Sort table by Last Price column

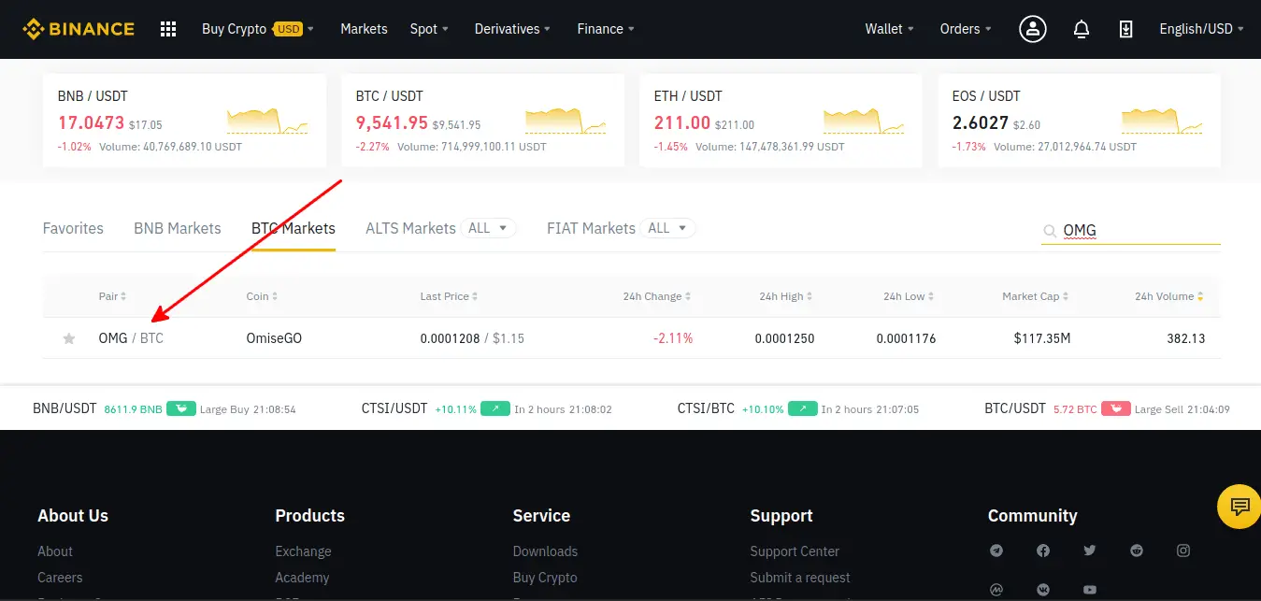(x=449, y=296)
